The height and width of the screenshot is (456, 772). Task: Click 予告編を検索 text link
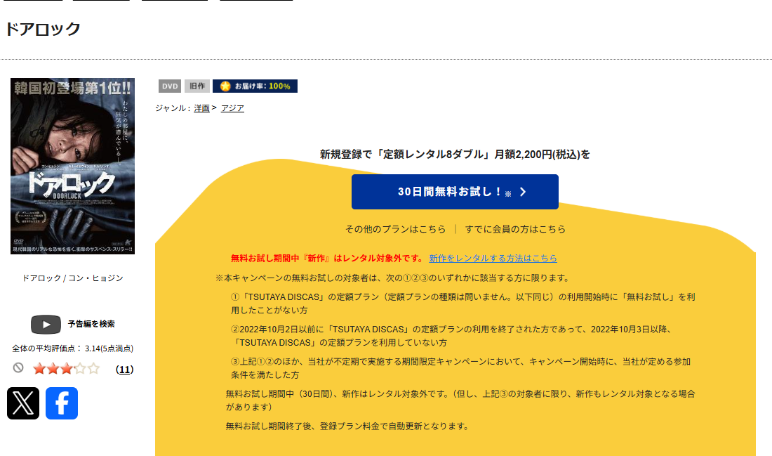click(91, 324)
